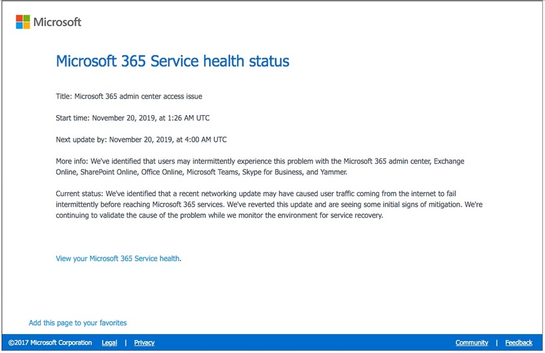Select the Start time: November 20, 2019 line
Viewport: 545px width, 353px height.
click(133, 118)
